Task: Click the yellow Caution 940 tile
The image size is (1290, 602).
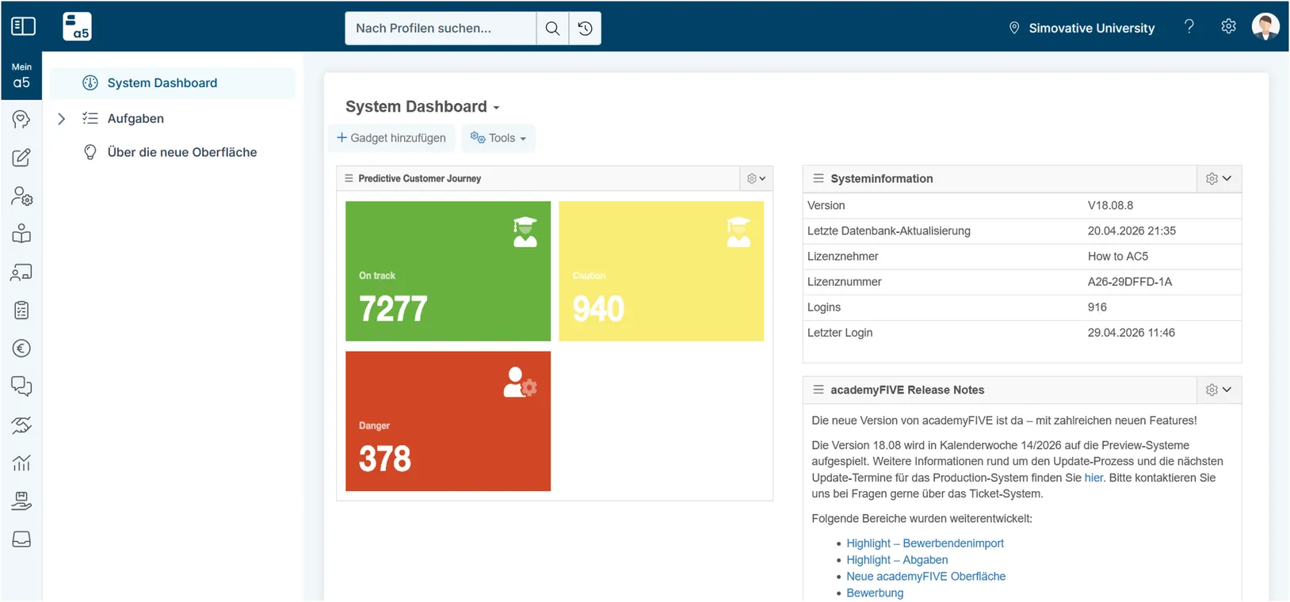Action: pos(661,271)
